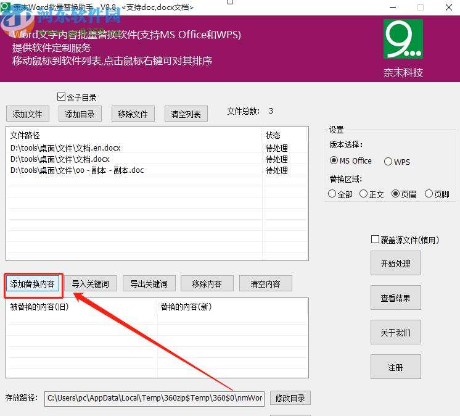Select row oo - 副本 - 副本.doc
The width and height of the screenshot is (460, 416).
coord(157,170)
